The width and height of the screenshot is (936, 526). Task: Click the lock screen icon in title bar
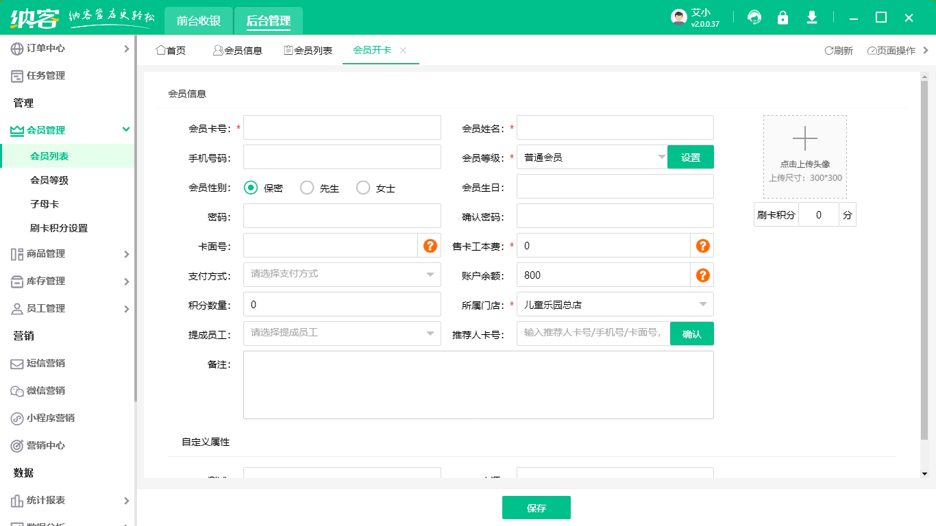coord(783,17)
